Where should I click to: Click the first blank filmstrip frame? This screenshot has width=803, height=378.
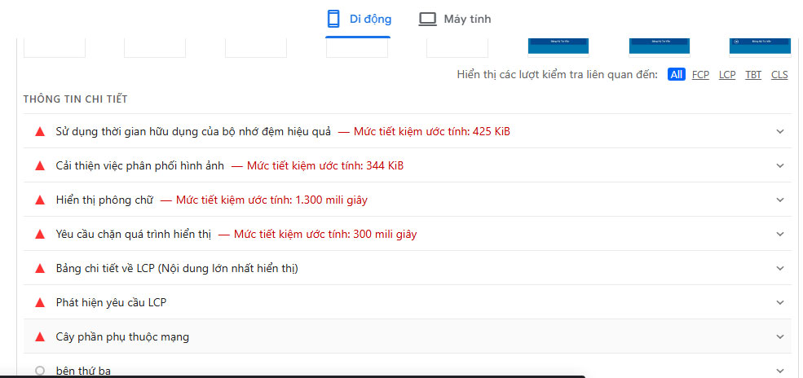pos(55,47)
